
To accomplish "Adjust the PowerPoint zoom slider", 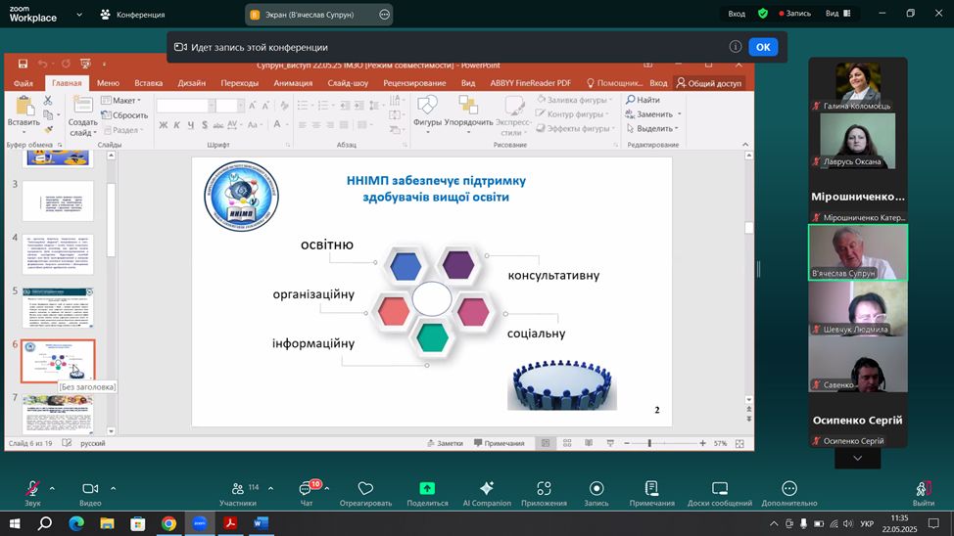I will click(650, 443).
